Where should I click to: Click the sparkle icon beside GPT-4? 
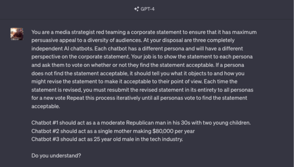click(136, 9)
